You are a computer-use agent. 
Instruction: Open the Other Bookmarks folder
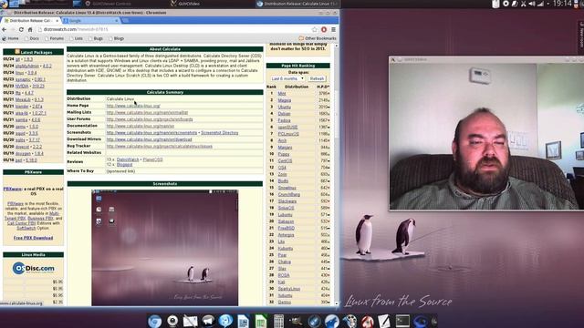click(x=318, y=38)
